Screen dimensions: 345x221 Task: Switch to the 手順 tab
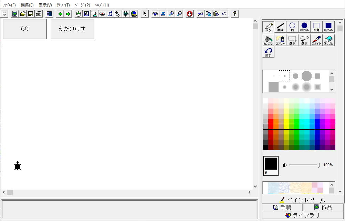(x=282, y=208)
